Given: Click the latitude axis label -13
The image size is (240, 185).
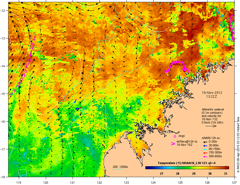Looking at the screenshot, I should pyautogui.click(x=3, y=38).
